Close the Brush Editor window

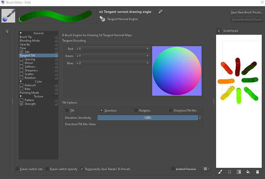click(x=262, y=2)
